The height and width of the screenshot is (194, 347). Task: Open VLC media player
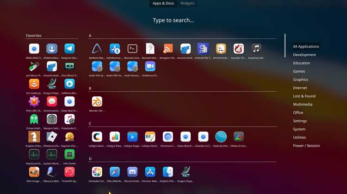tap(34, 84)
